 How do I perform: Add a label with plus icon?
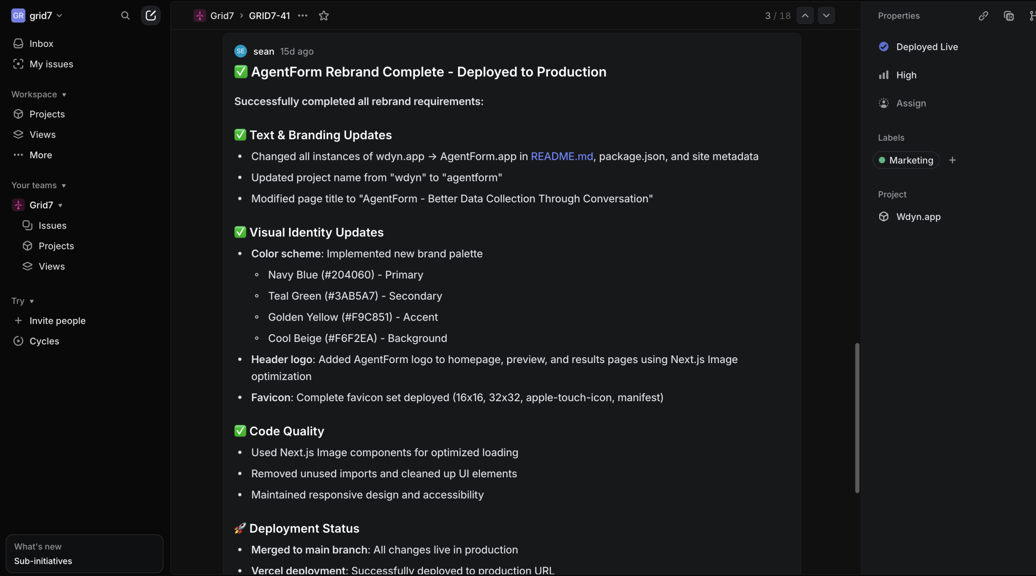click(953, 160)
